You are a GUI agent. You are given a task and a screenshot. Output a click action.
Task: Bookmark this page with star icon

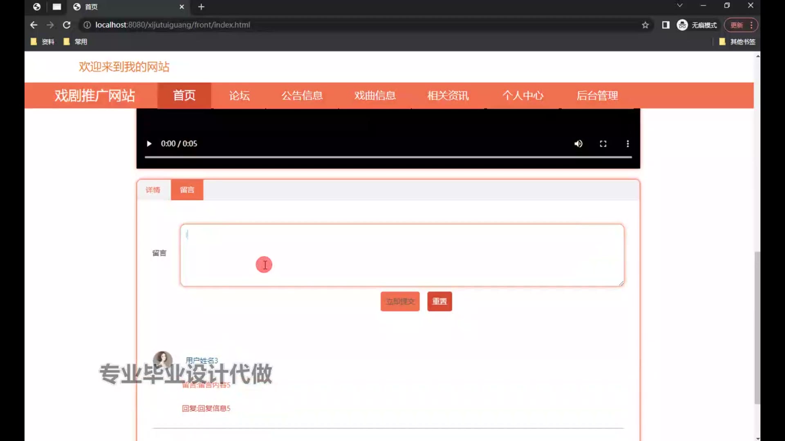click(645, 25)
